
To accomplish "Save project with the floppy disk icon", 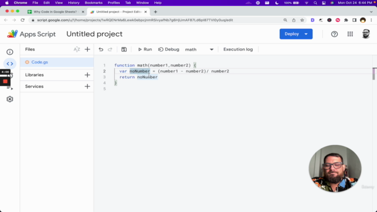I will tap(124, 49).
